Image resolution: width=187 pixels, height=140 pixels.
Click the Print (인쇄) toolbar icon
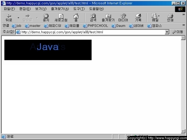pyautogui.click(x=170, y=18)
